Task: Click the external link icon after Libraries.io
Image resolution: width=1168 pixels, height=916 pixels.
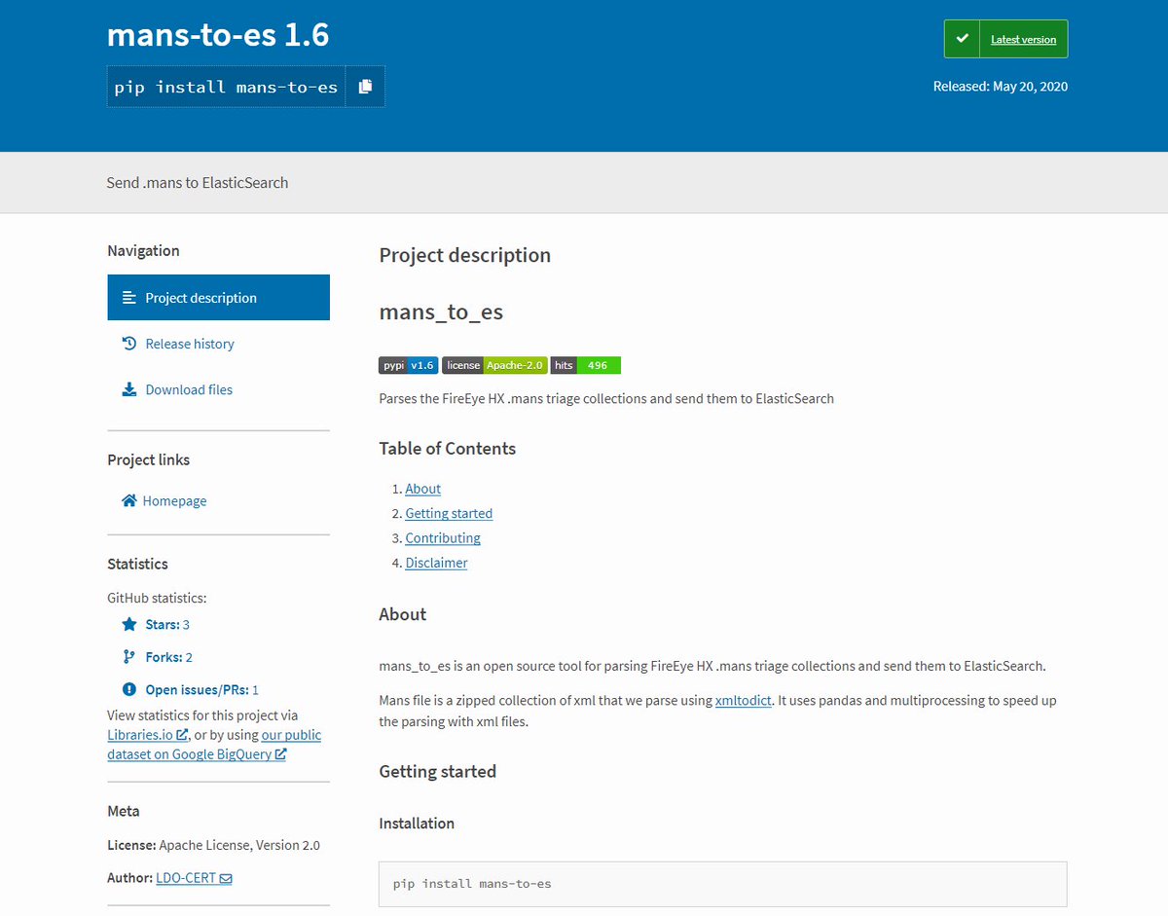Action: pos(182,734)
